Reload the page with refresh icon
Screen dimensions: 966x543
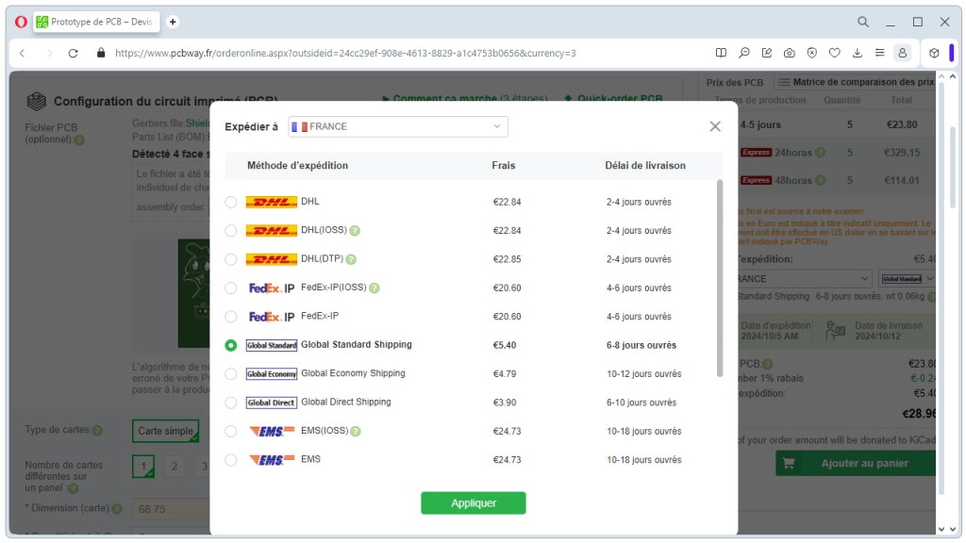click(74, 53)
